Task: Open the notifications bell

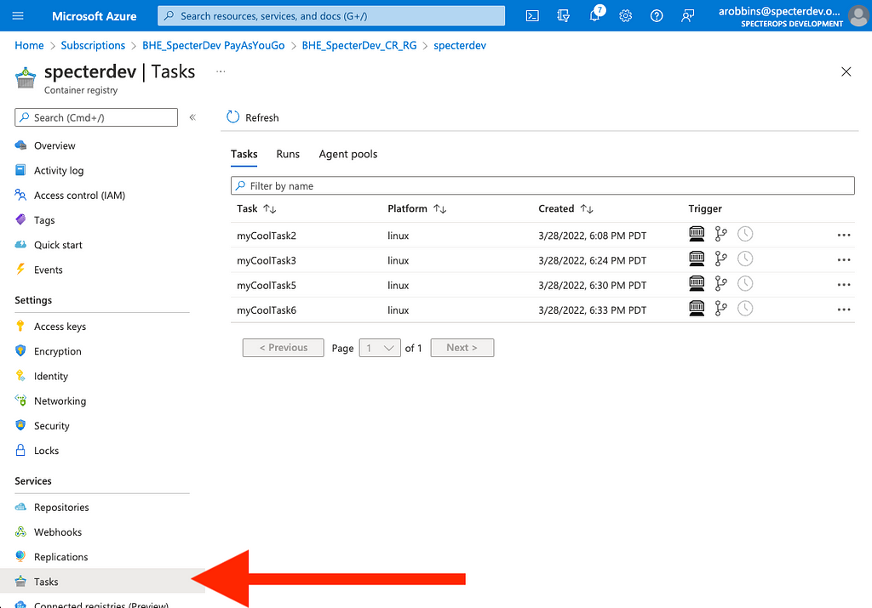Action: tap(594, 15)
